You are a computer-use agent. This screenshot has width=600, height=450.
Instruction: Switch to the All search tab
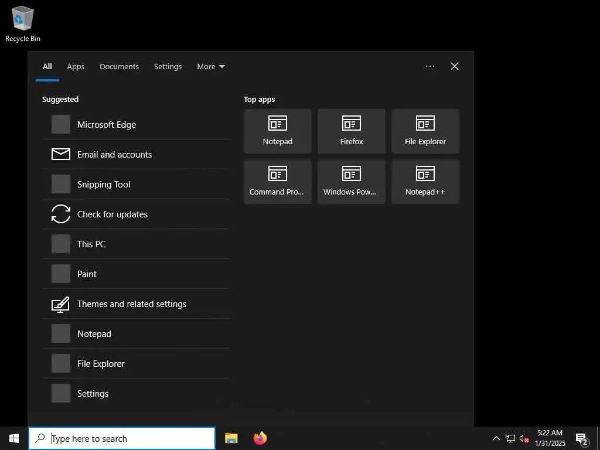47,67
